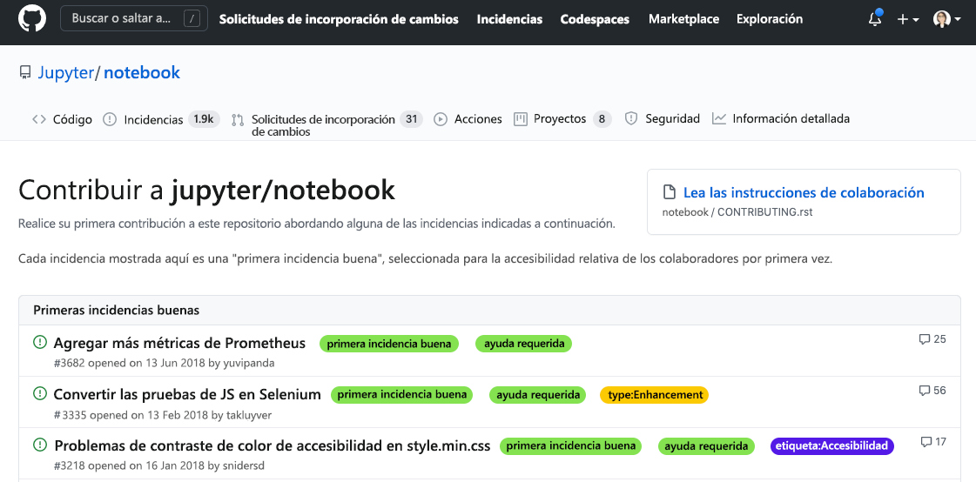Image resolution: width=976 pixels, height=482 pixels.
Task: Click the 8 projects counter badge
Action: tap(602, 119)
